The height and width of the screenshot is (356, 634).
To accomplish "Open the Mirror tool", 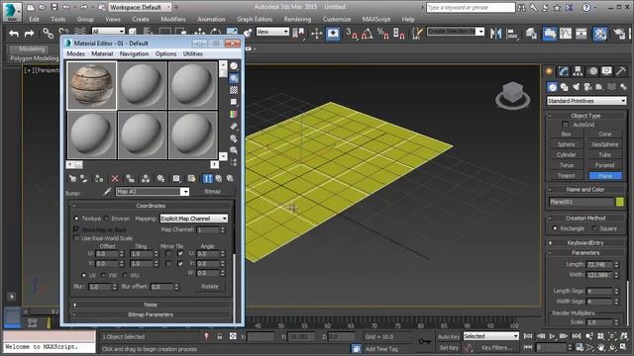I will [495, 34].
